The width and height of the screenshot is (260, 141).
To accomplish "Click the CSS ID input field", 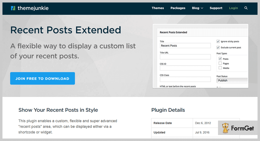I will point(185,68).
